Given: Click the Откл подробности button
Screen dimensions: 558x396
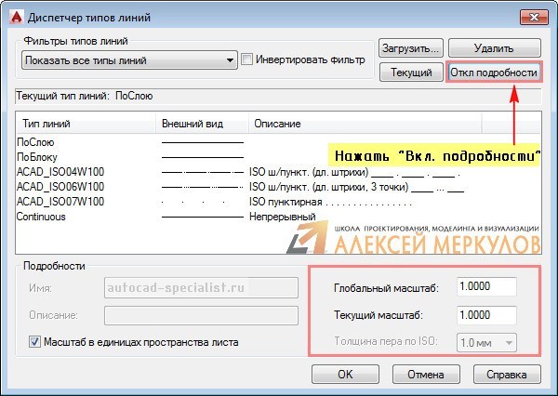Looking at the screenshot, I should coord(493,72).
